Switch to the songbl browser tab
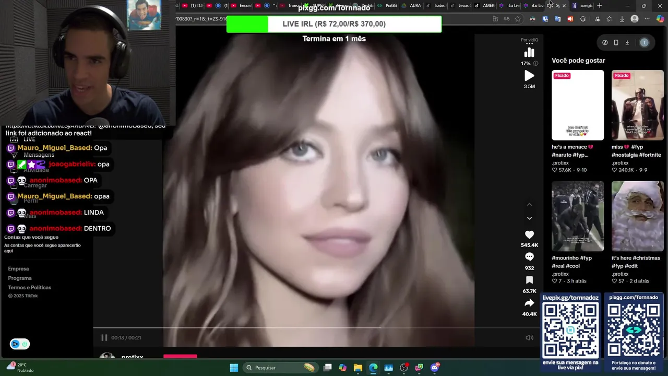The image size is (668, 376). 582,6
